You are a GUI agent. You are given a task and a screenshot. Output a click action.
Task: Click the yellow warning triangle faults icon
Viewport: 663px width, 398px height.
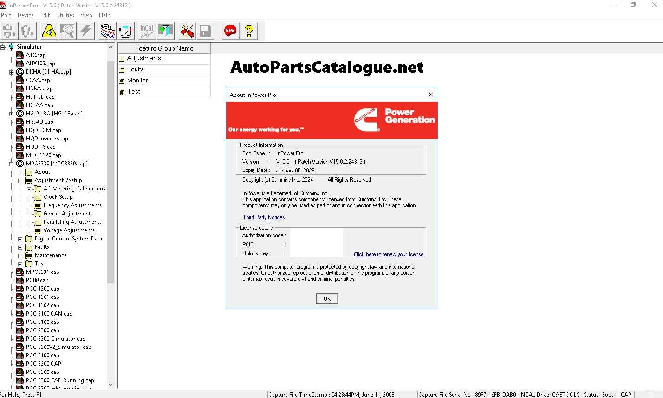click(x=49, y=31)
